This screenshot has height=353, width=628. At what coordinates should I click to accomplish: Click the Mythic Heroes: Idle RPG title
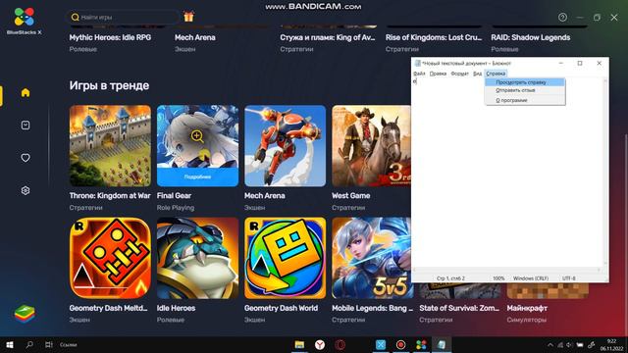point(110,37)
